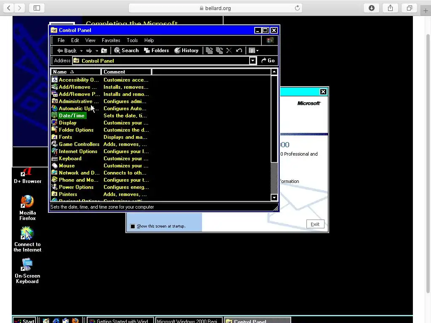Image resolution: width=431 pixels, height=323 pixels.
Task: Click the Undo toolbar icon
Action: [239, 50]
